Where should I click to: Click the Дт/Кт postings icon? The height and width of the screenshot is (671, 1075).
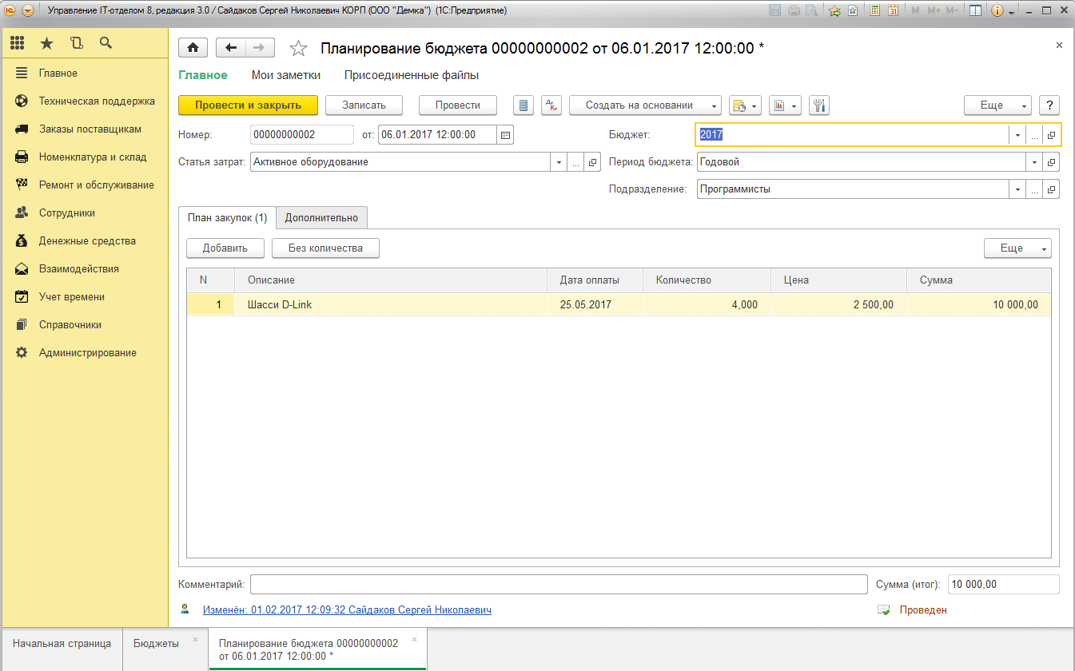551,105
